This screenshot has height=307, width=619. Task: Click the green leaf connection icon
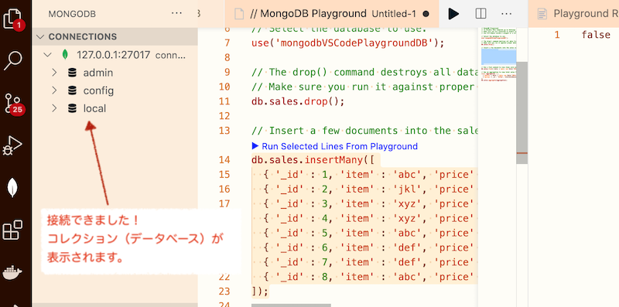coord(65,54)
